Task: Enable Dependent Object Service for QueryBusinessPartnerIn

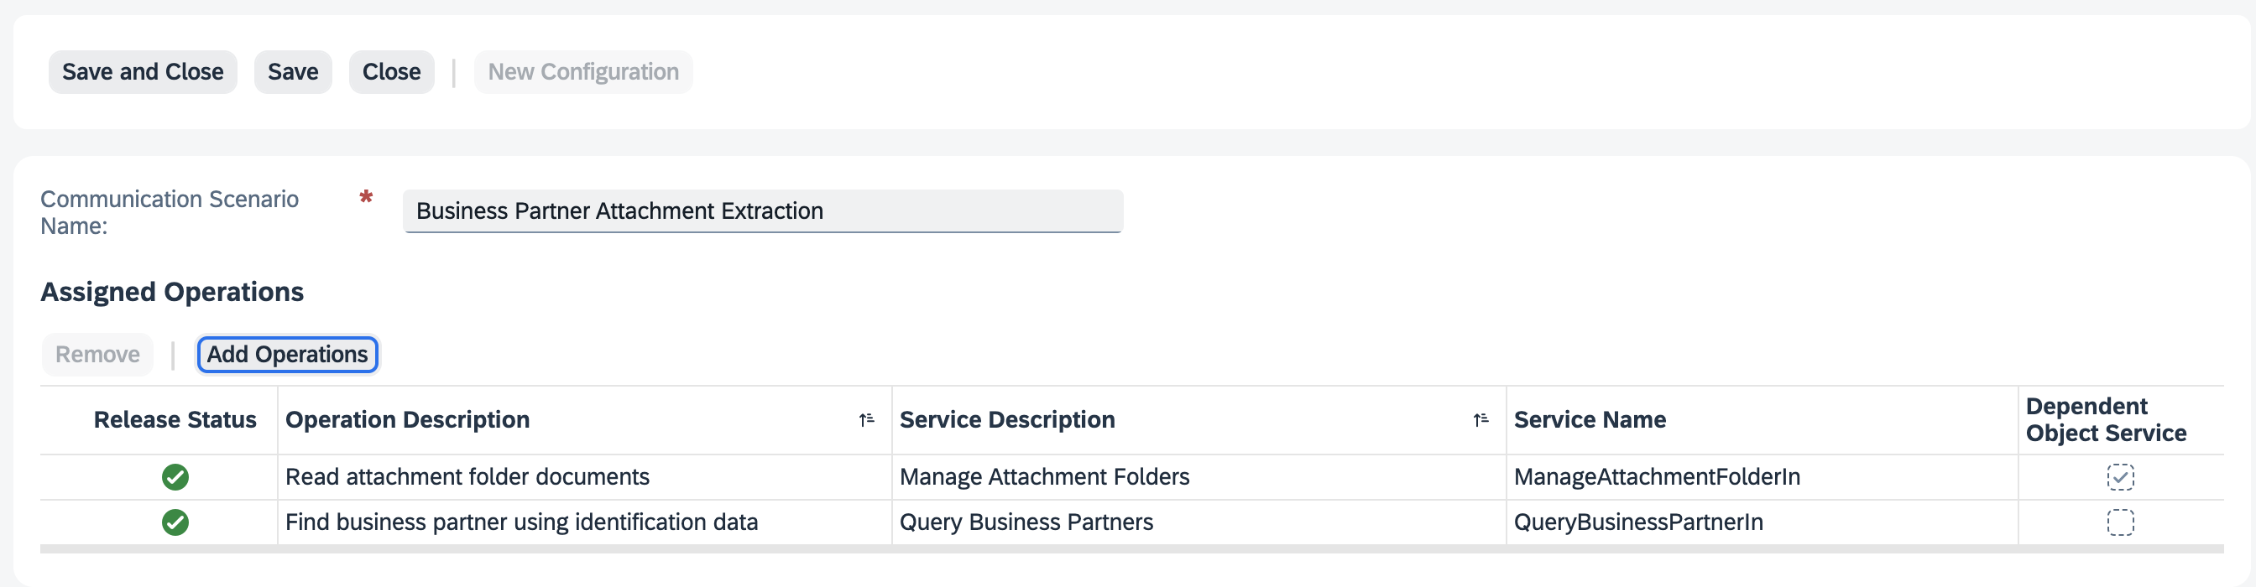Action: coord(2121,522)
